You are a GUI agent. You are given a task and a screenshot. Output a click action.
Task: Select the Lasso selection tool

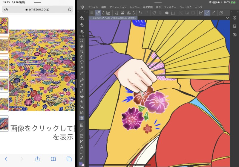coord(82,62)
